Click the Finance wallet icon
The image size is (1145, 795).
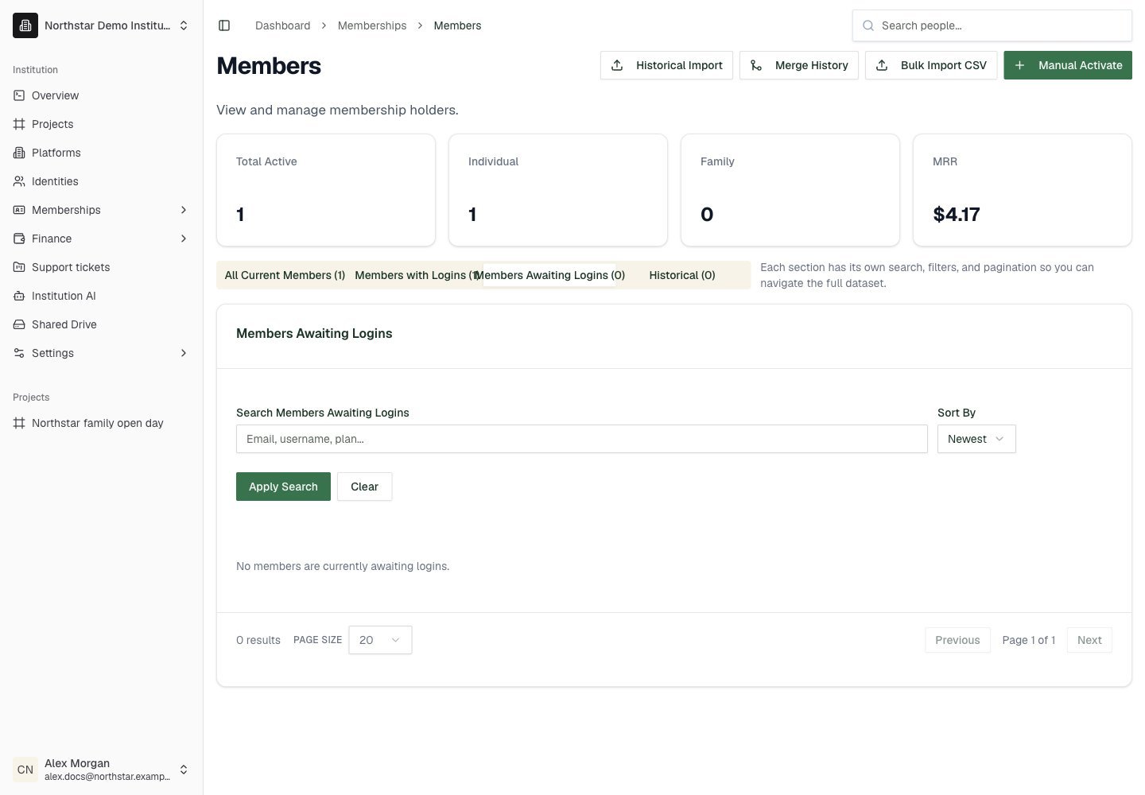click(19, 238)
